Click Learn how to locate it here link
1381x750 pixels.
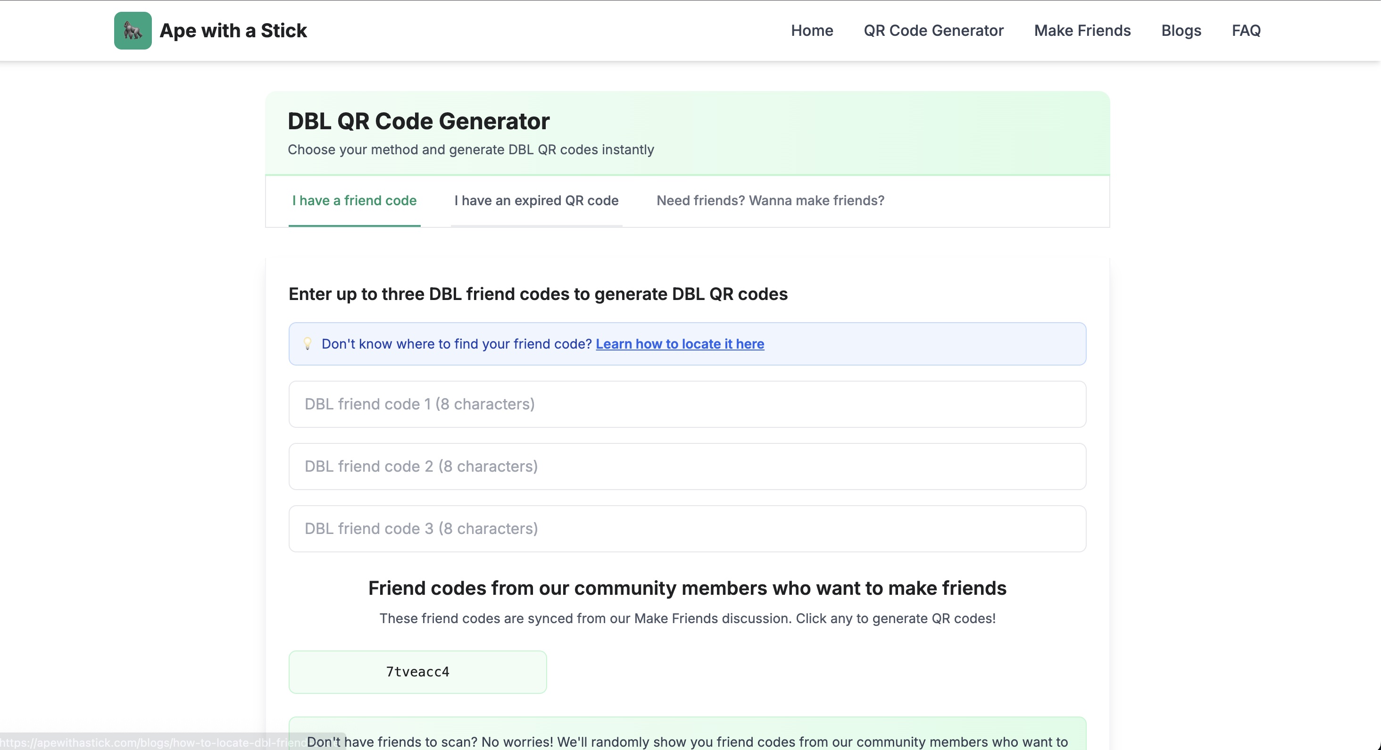click(x=680, y=344)
